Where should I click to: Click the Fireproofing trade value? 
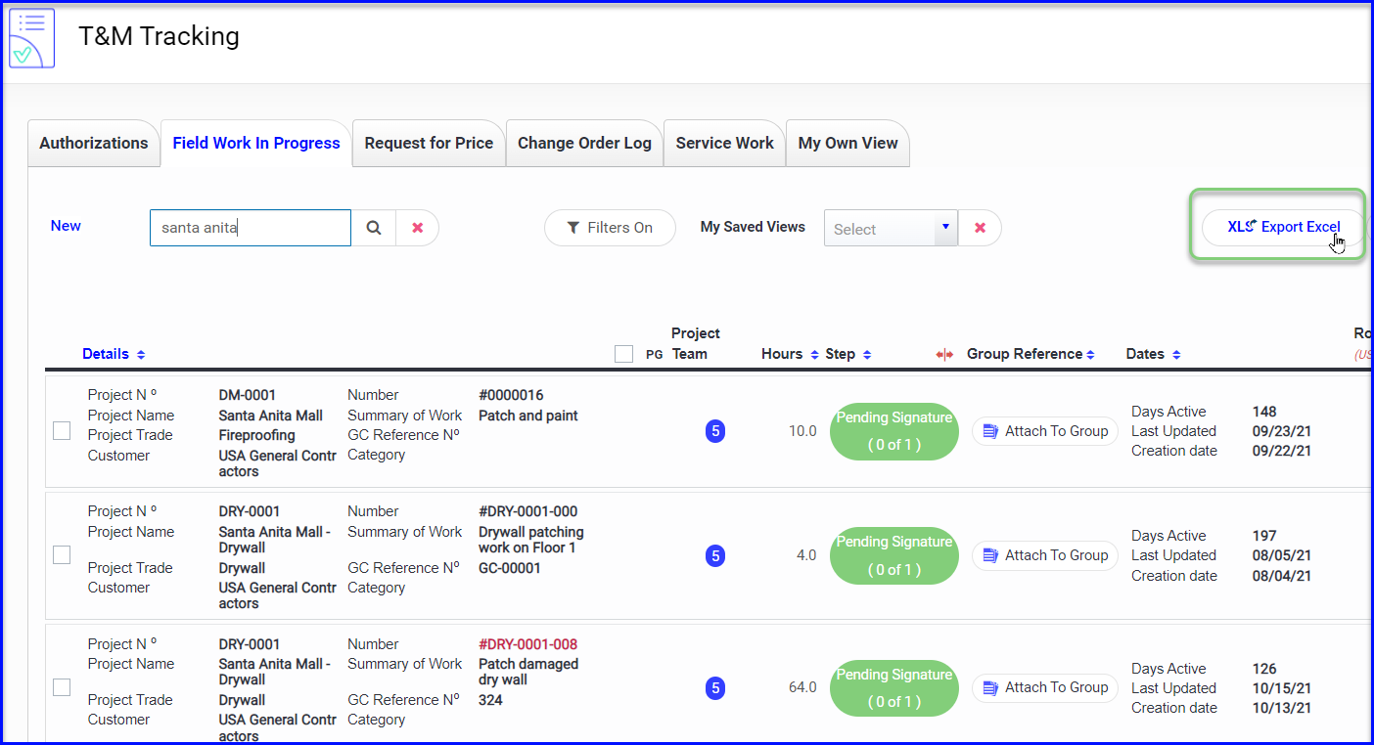coord(256,435)
